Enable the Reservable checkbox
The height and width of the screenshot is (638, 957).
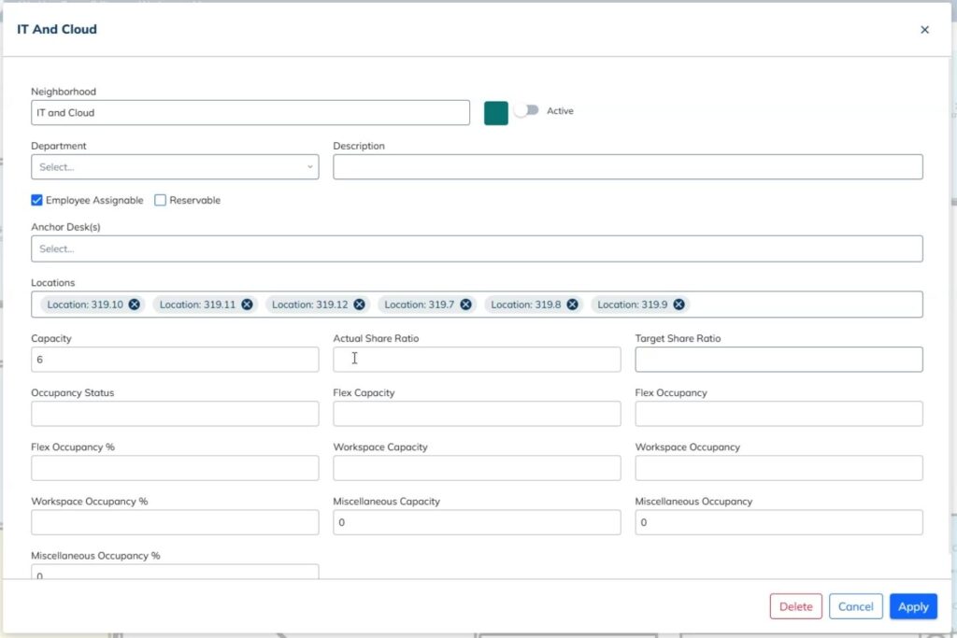(161, 200)
